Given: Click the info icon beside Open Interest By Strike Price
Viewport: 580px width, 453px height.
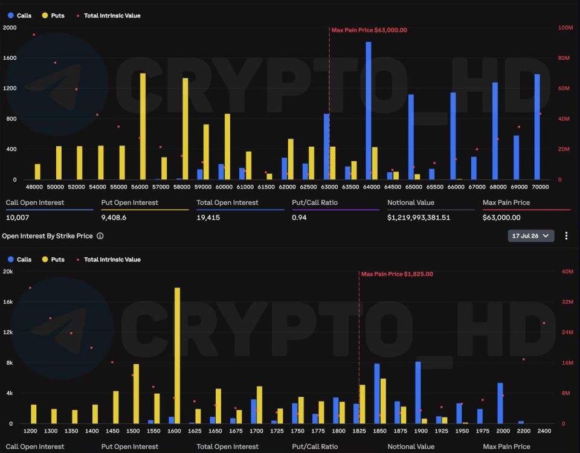Looking at the screenshot, I should (100, 236).
